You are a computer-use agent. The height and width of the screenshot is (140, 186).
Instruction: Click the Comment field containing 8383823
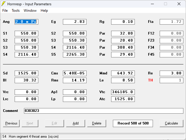104,111
